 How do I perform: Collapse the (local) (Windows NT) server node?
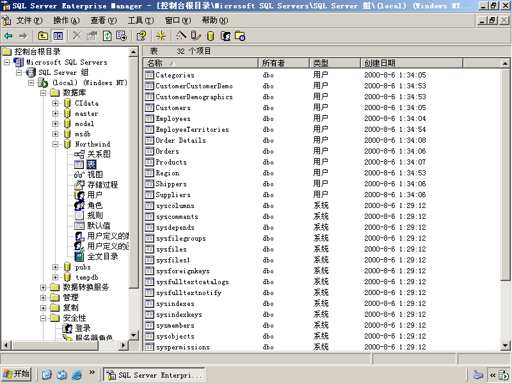31,83
